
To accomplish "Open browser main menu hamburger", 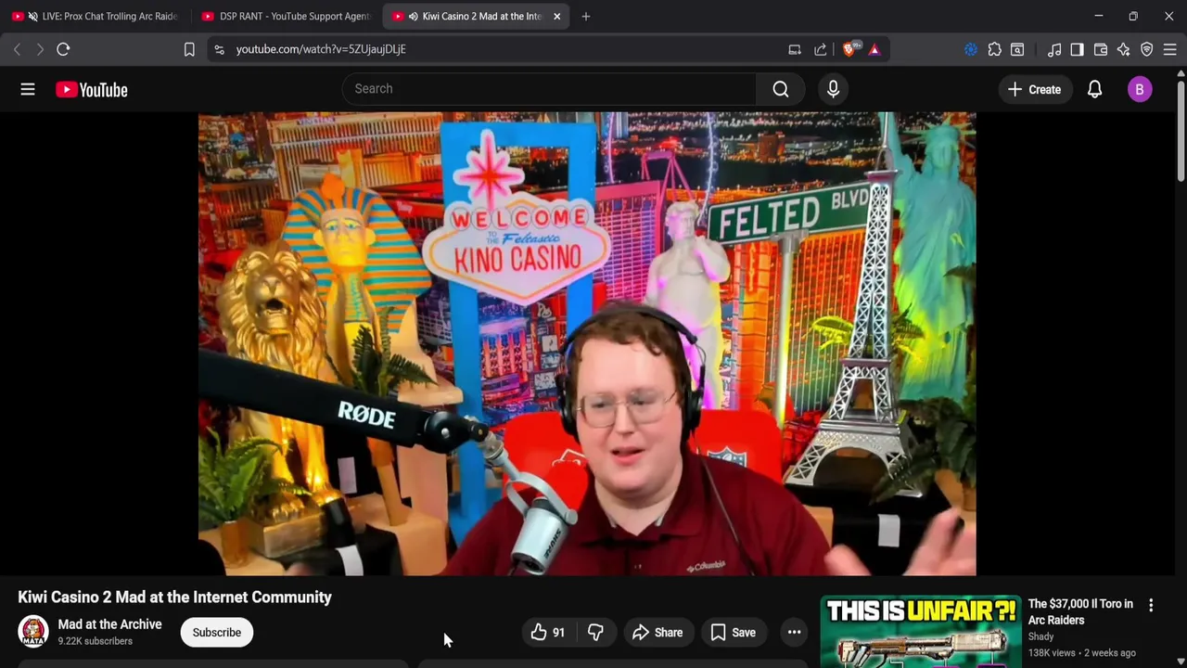I will pyautogui.click(x=1169, y=49).
